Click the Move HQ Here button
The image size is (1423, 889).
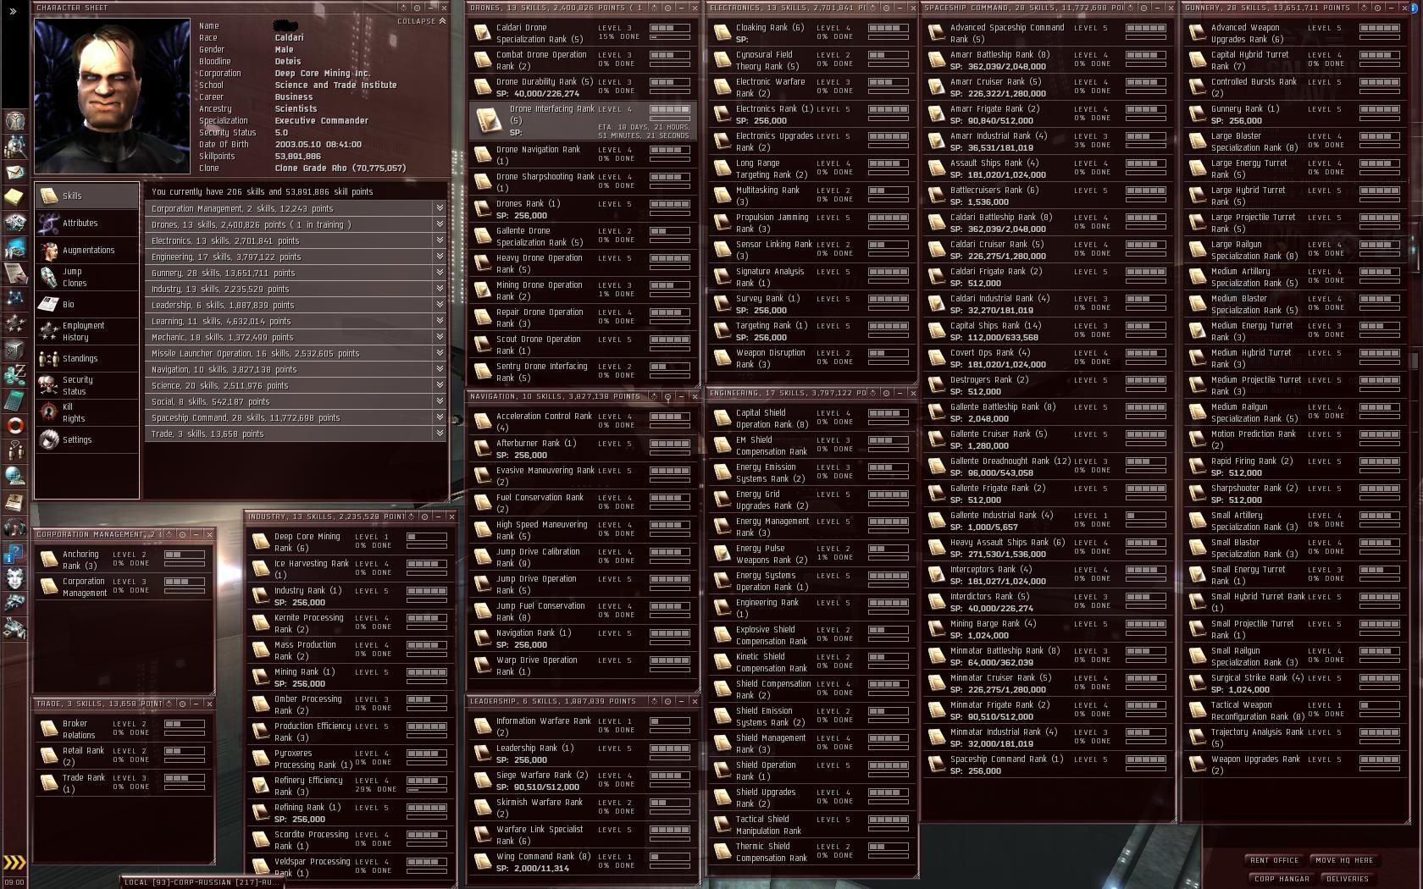point(1344,860)
